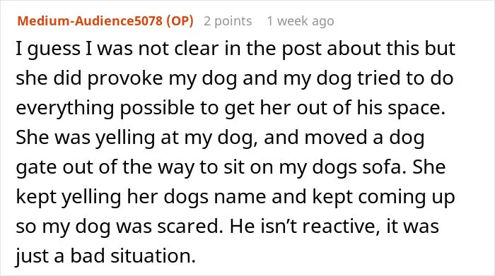The width and height of the screenshot is (495, 276).
Task: Click the line starting "kept yelling her dogs name"
Action: click(235, 197)
